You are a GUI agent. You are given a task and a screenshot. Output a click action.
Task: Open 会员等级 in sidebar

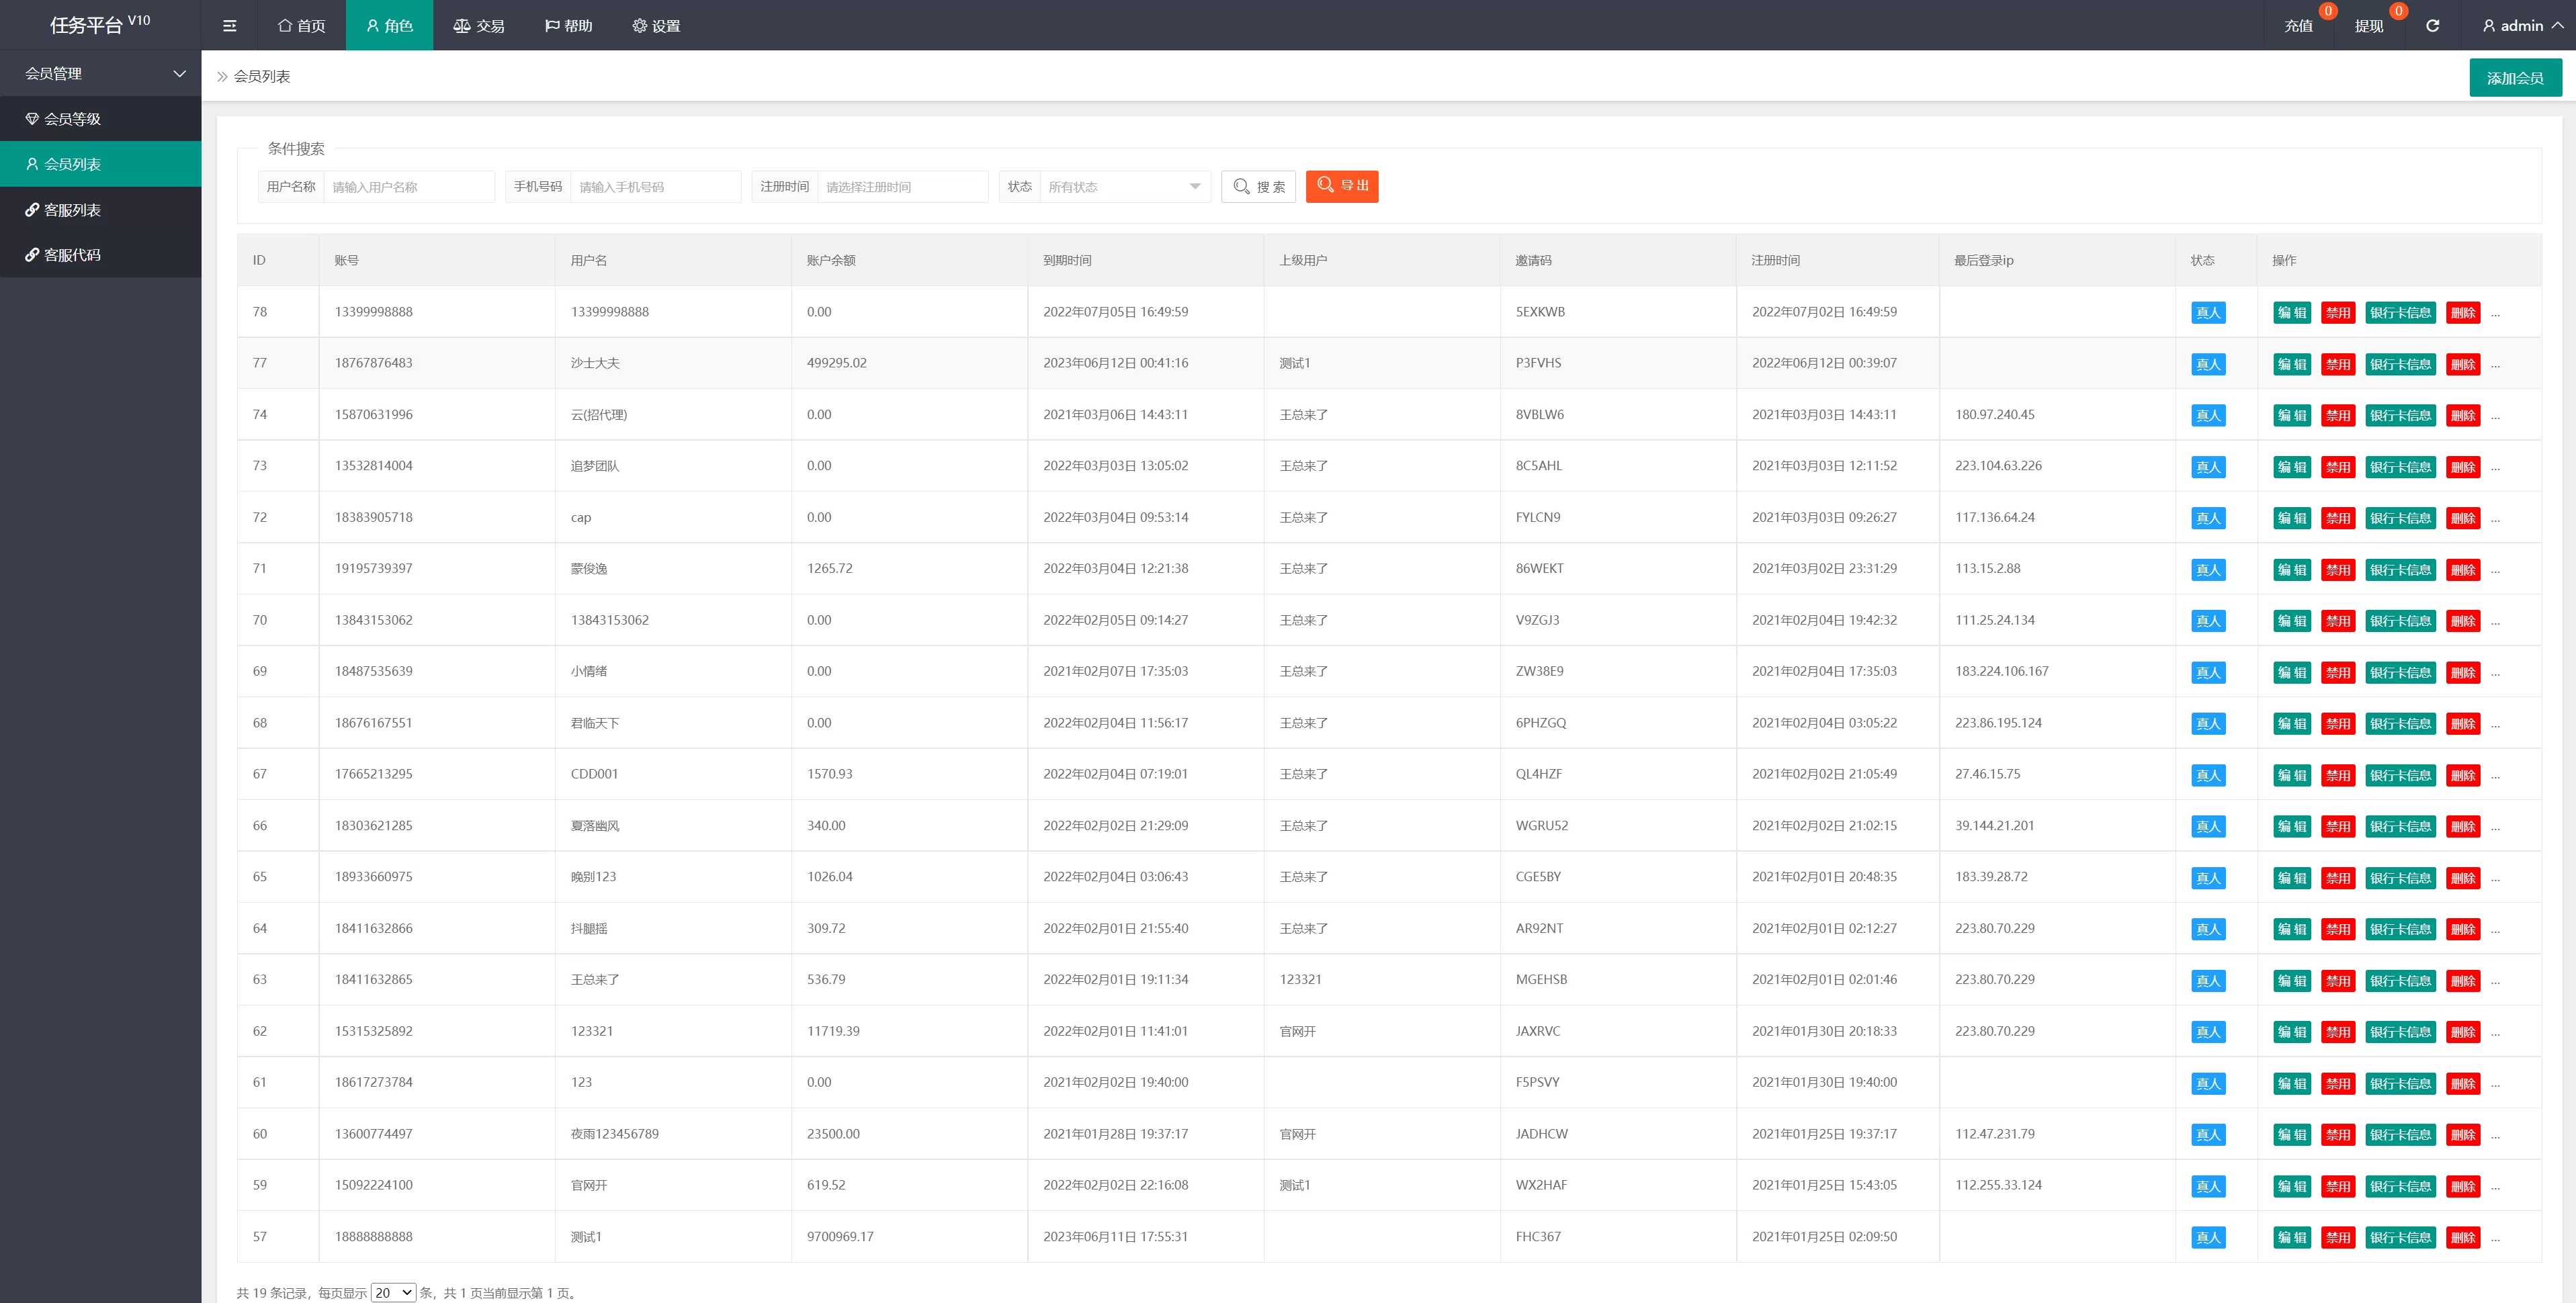[x=72, y=119]
